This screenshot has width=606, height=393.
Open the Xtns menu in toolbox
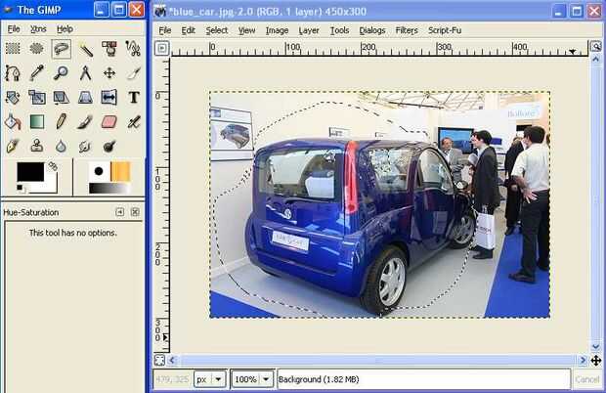(38, 29)
